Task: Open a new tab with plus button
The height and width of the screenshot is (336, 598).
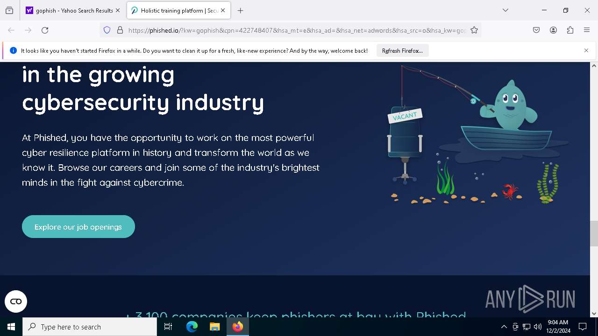Action: (241, 10)
